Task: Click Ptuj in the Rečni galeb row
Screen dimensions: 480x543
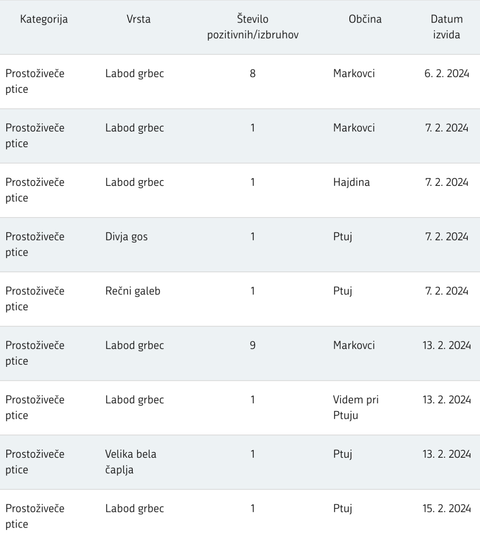Action: pos(342,291)
